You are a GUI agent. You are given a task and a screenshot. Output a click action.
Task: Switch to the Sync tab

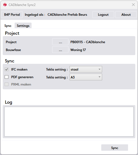[8, 26]
